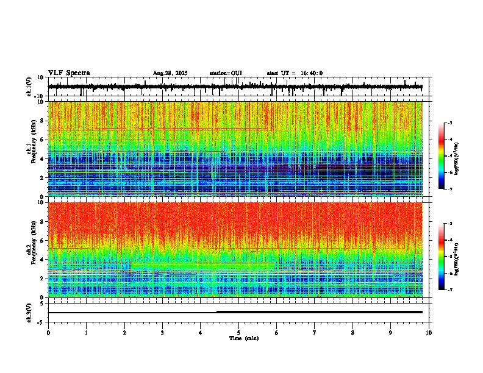Click the ch.2 colorbar log(PSD) unit label
This screenshot has width=483, height=373.
457,259
